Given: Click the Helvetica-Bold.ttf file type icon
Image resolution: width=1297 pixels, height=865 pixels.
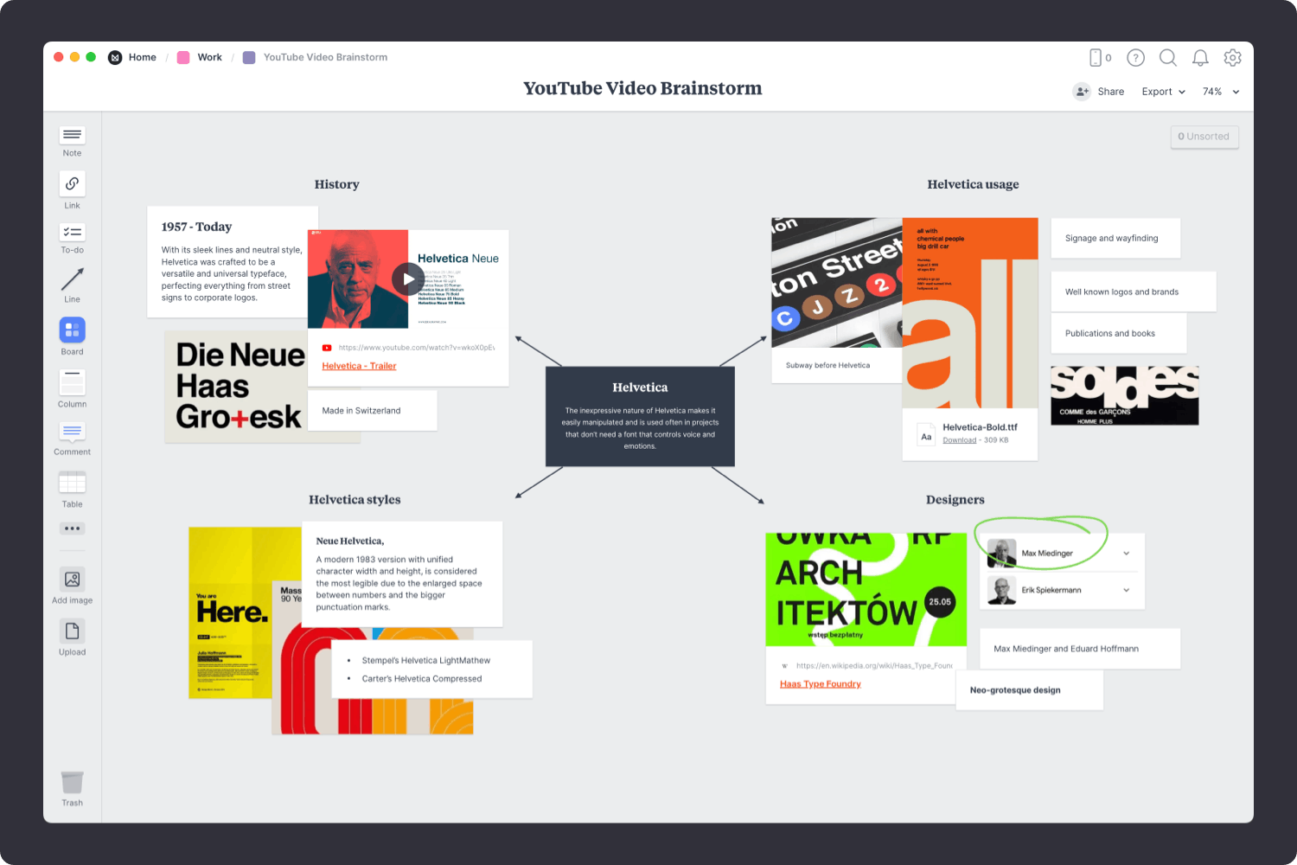Looking at the screenshot, I should (926, 436).
